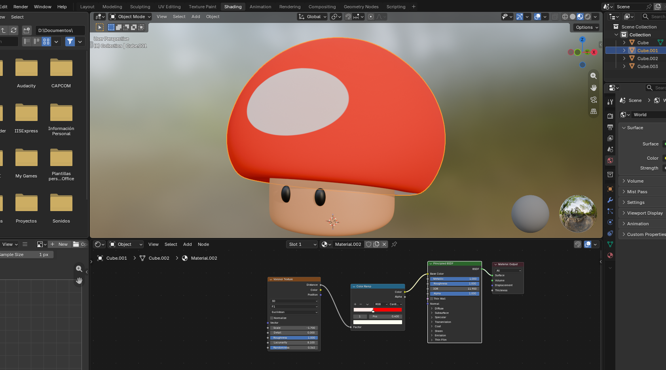Create new folder in file browser
Screen dimensions: 666x370
pos(27,30)
